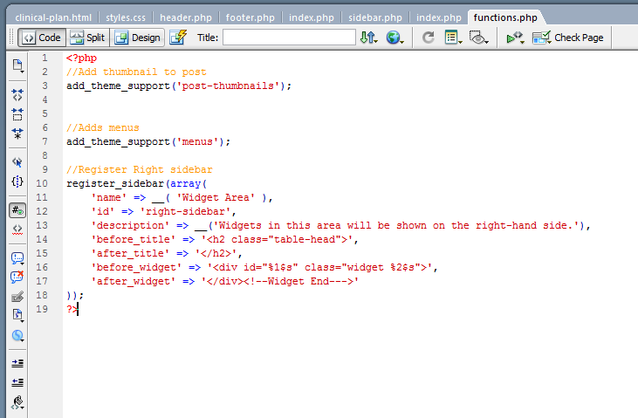Indent Code icon

click(17, 363)
